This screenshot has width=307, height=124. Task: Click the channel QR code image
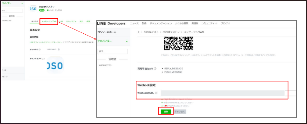pos(179,43)
